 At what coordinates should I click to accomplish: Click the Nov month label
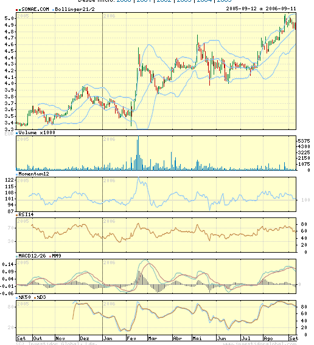click(60, 338)
